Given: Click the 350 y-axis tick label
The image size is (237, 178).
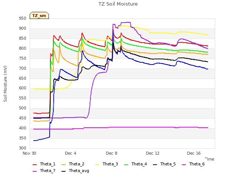Looking at the screenshot, I should pyautogui.click(x=23, y=138).
